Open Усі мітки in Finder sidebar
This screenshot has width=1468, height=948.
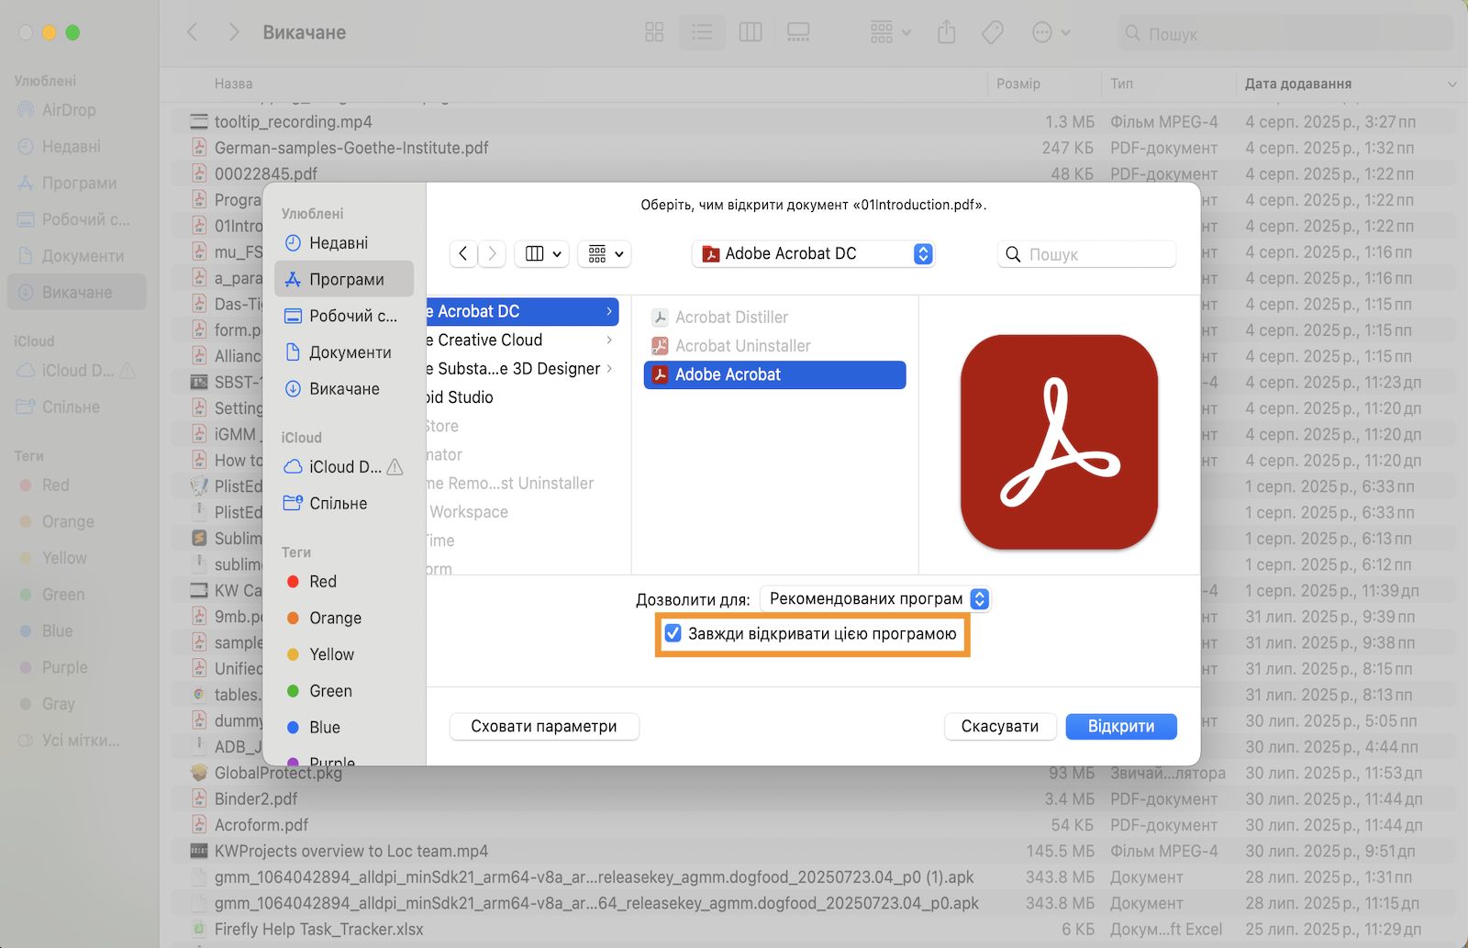tap(77, 741)
